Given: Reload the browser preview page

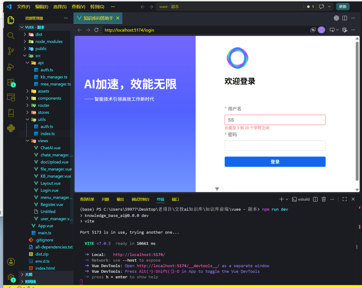Looking at the screenshot, I should pyautogui.click(x=96, y=30).
